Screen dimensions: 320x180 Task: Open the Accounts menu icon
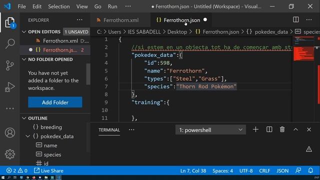(x=10, y=133)
